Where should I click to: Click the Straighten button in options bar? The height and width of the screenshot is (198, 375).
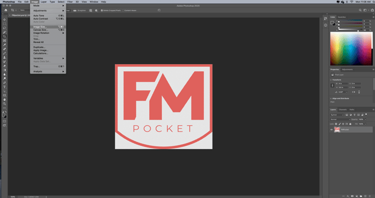[x=80, y=10]
